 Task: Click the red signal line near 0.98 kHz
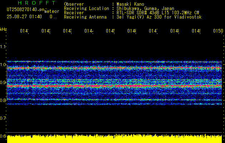click(114, 68)
